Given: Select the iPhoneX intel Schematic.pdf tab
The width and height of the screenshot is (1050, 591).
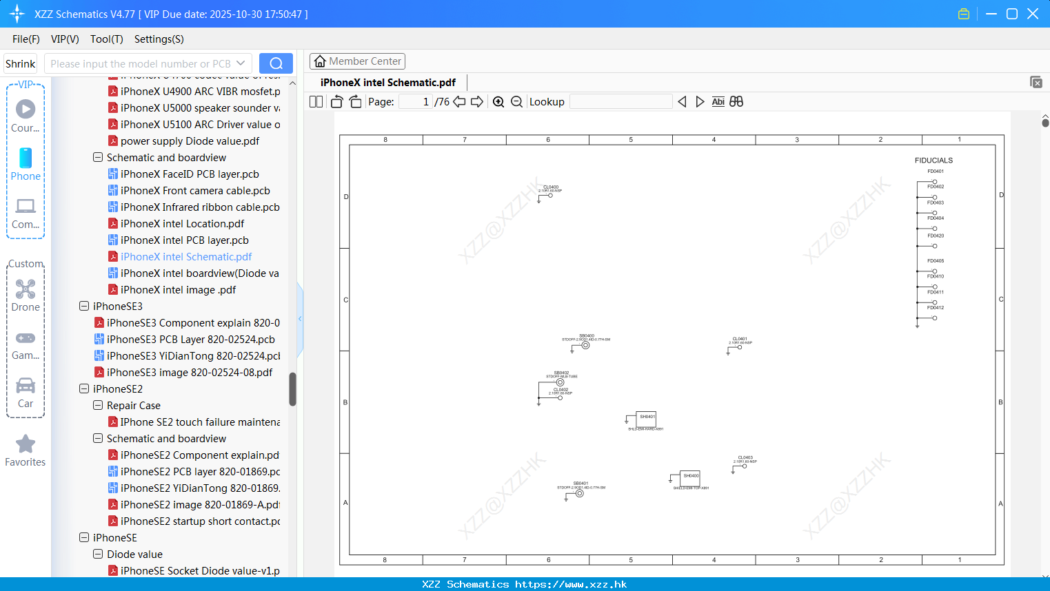Looking at the screenshot, I should coord(388,83).
